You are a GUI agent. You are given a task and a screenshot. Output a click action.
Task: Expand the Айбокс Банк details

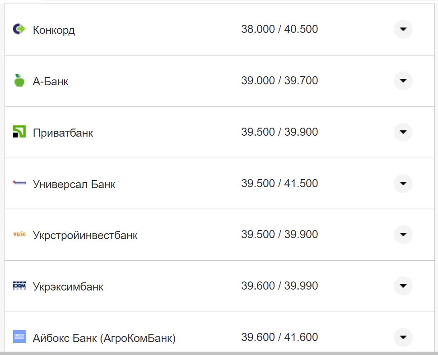point(402,337)
